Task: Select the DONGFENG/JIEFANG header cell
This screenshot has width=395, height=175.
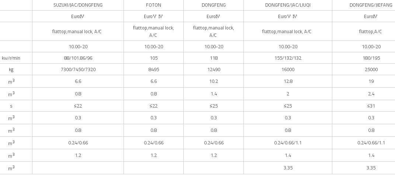Action: point(371,5)
